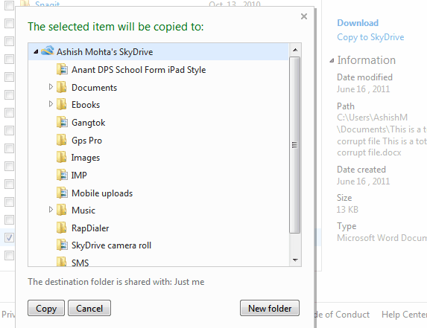Uncheck the ticked file checkbox behind dialog
427x328 pixels.
click(9, 237)
